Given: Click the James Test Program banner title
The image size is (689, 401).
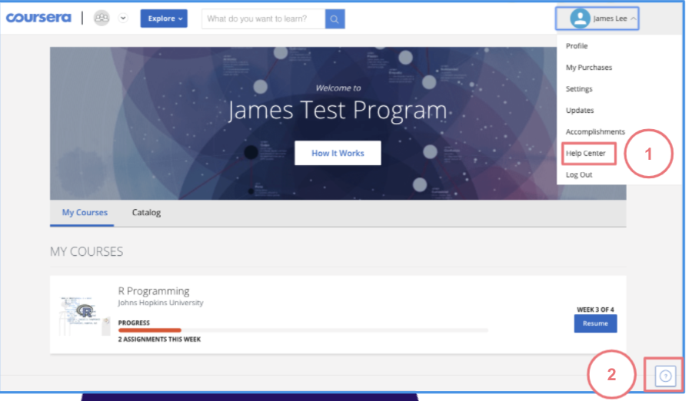Looking at the screenshot, I should click(338, 110).
